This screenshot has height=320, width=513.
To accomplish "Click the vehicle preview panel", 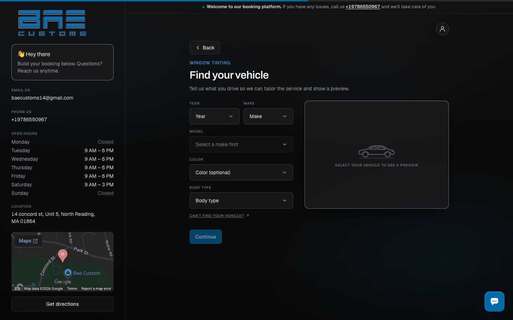I will [377, 155].
